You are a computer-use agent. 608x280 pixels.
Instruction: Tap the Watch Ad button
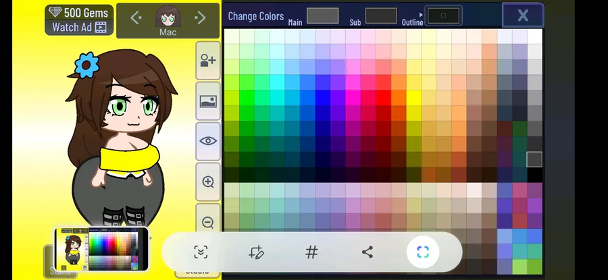pos(79,27)
